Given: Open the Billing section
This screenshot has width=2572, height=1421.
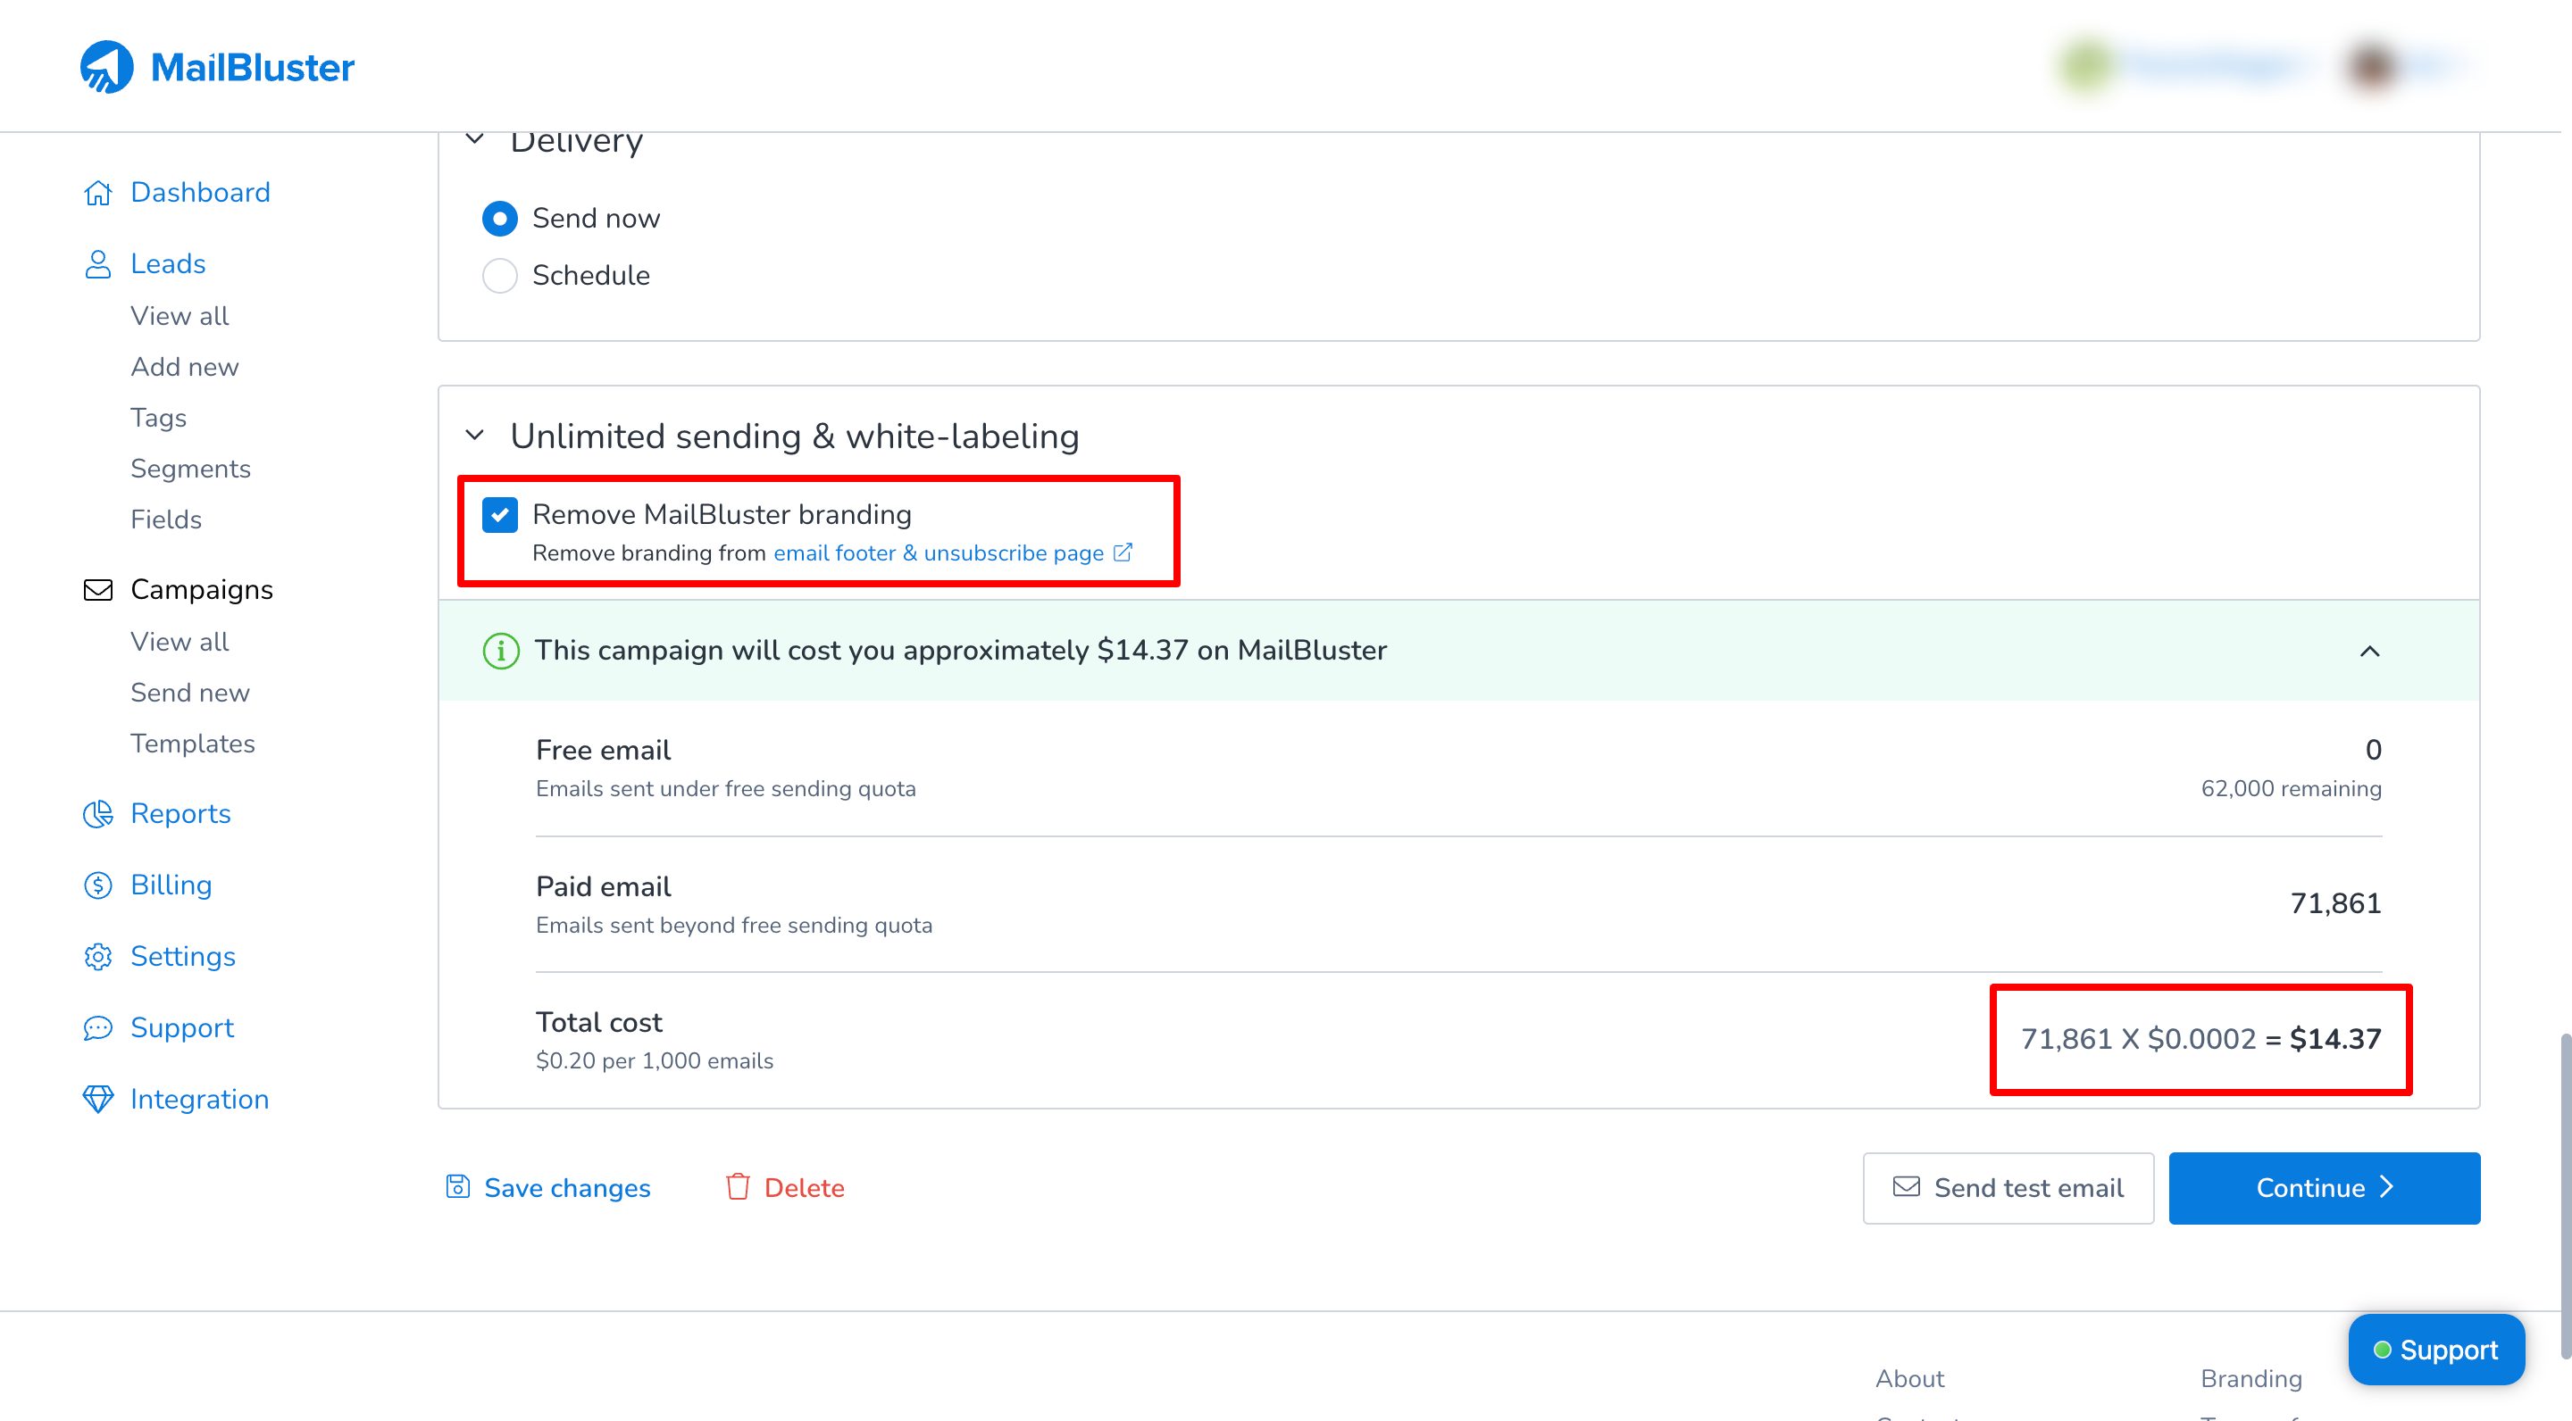Looking at the screenshot, I should 171,885.
